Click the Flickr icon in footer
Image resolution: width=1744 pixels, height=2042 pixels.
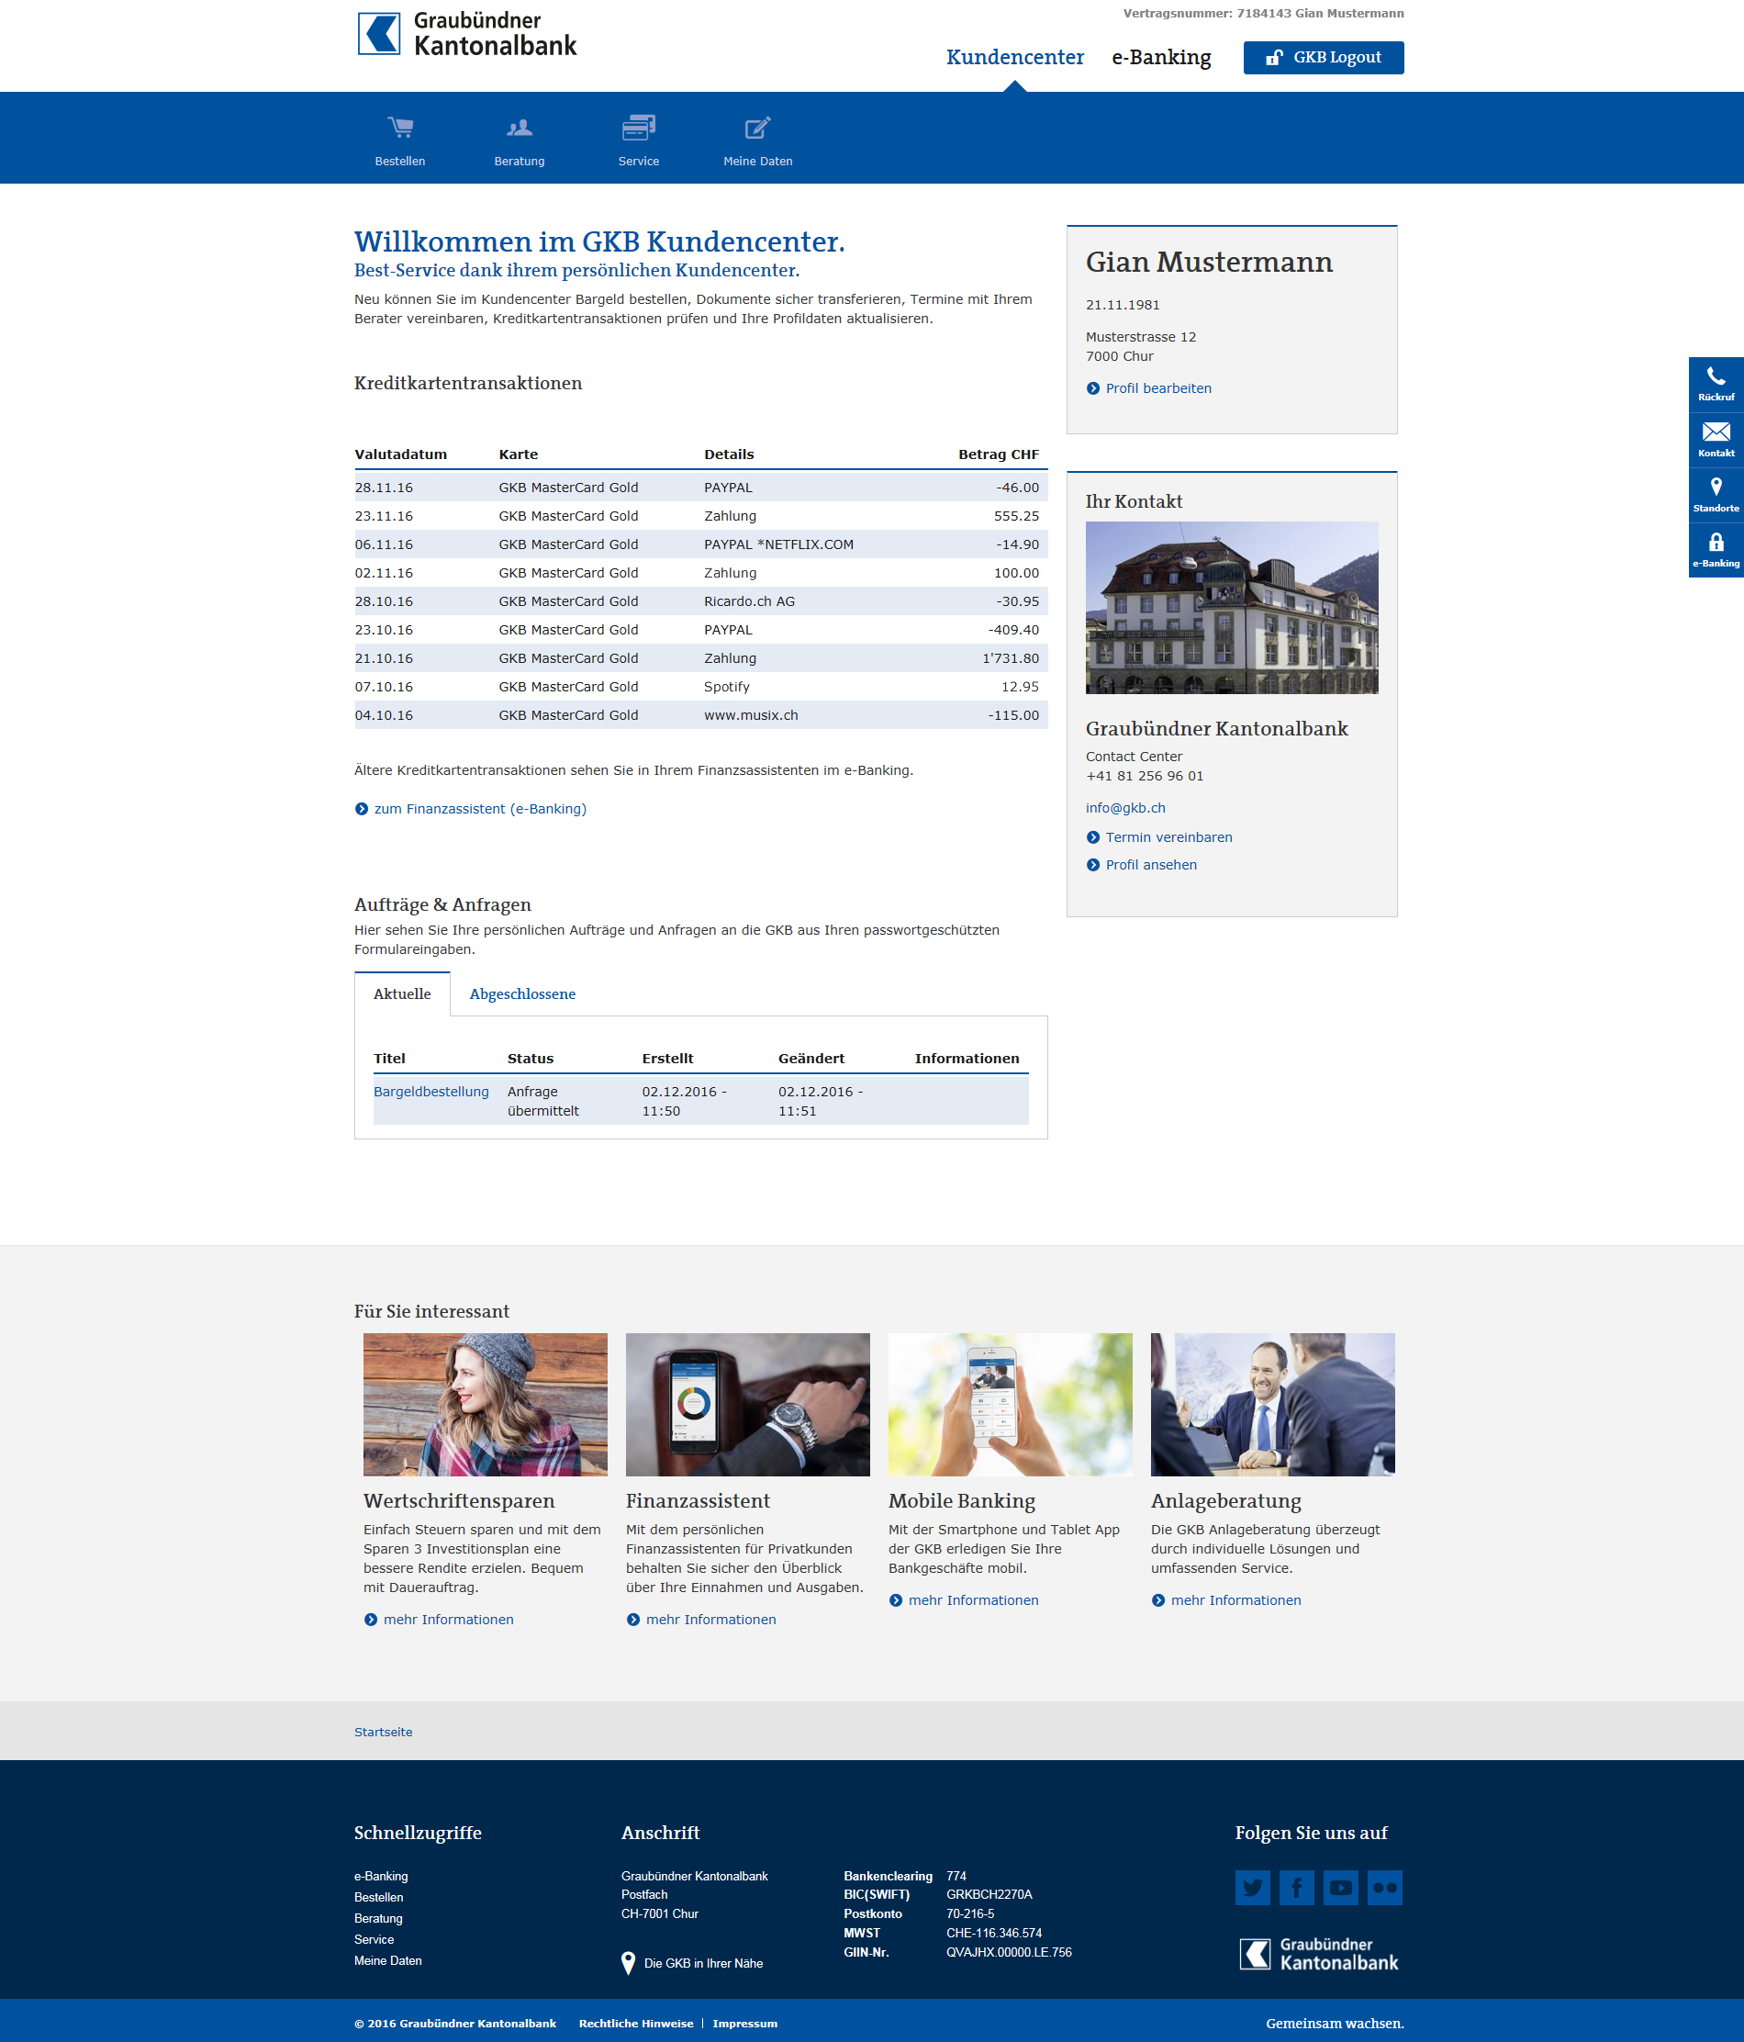tap(1384, 1887)
